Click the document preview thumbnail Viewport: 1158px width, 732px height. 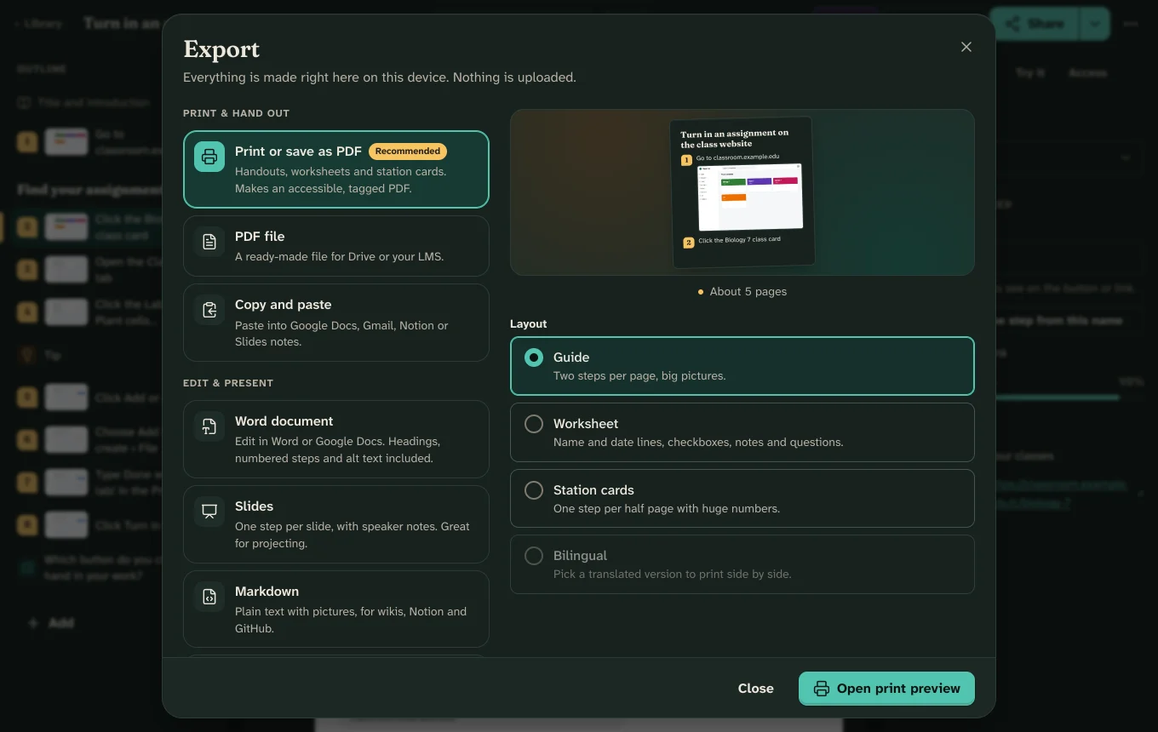tap(742, 192)
